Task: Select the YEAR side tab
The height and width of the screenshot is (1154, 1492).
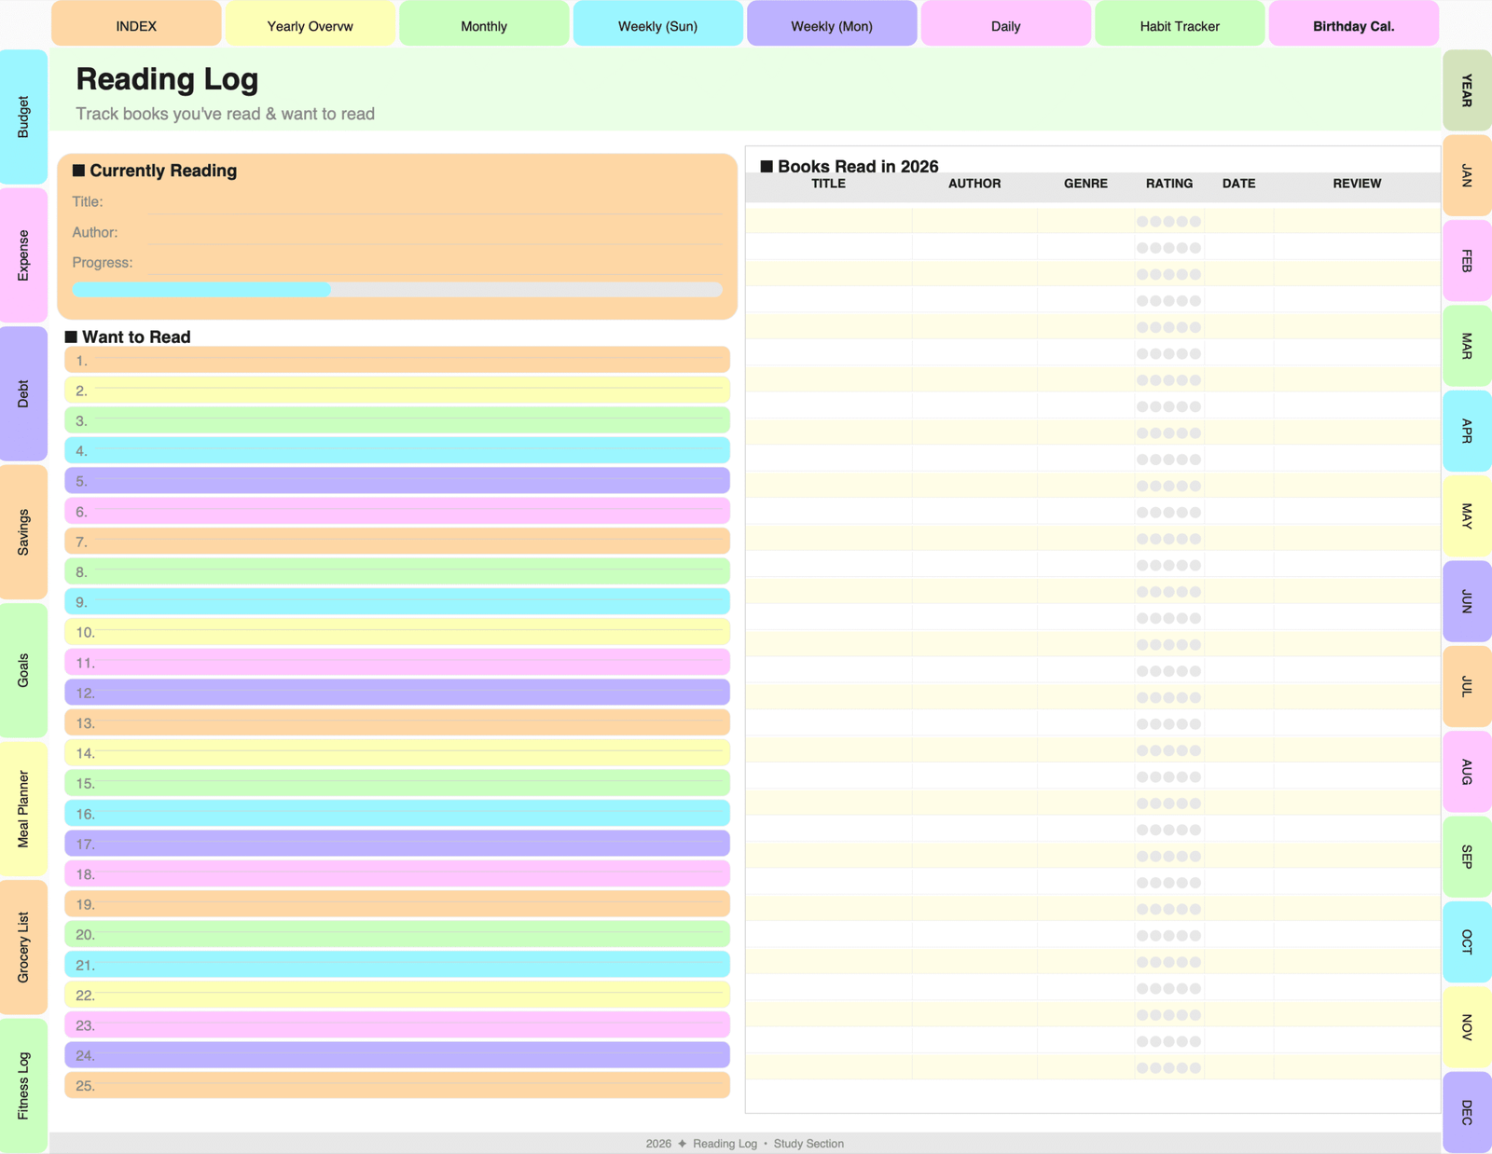Action: point(1466,90)
